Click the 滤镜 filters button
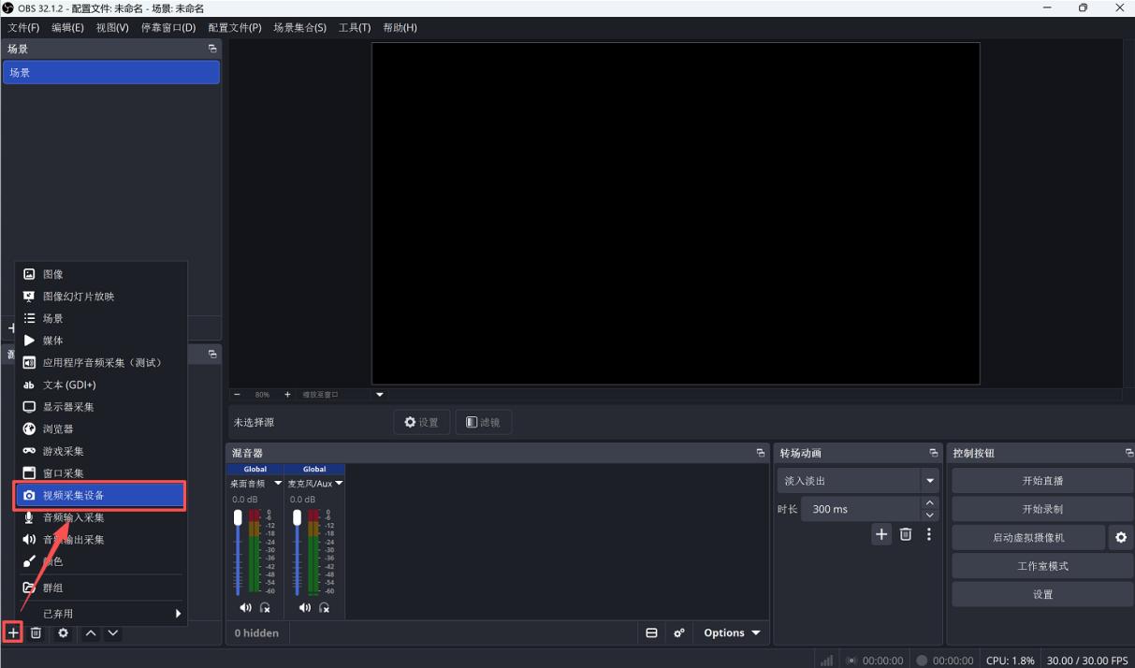Image resolution: width=1135 pixels, height=668 pixels. point(483,422)
